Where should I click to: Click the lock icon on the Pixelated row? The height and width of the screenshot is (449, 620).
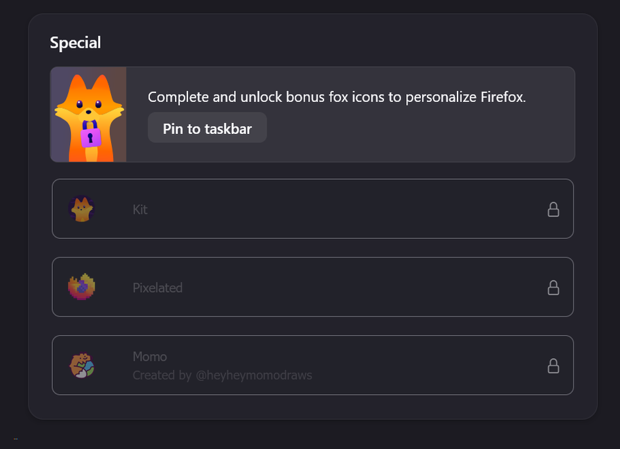pos(553,288)
